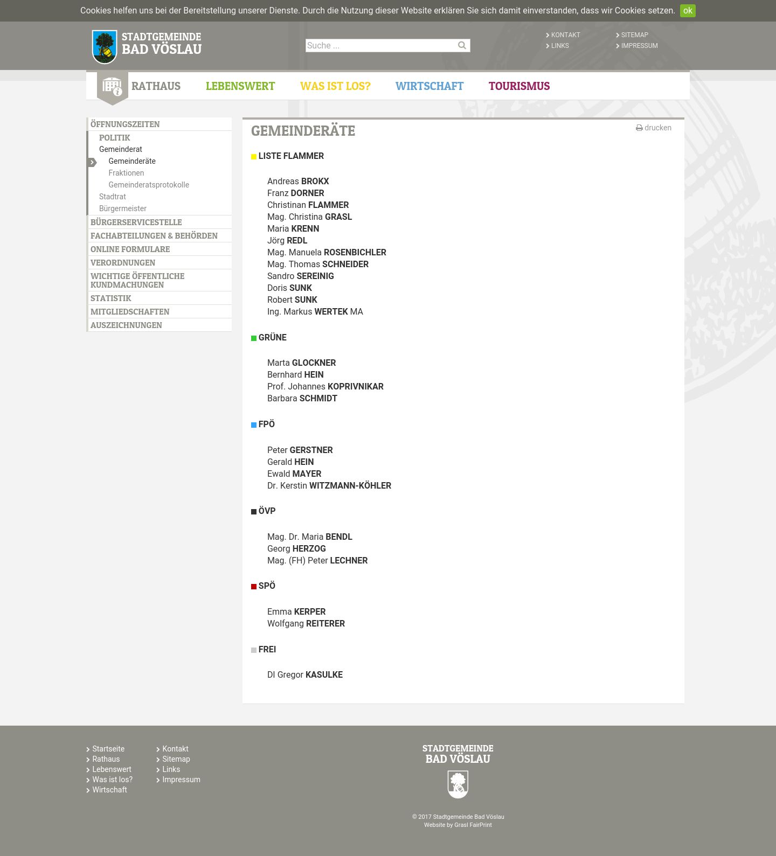Expand VERORDNUNGEN sidebar section
Viewport: 776px width, 856px height.
click(123, 263)
